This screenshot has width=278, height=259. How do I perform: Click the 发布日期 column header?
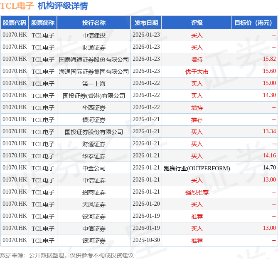146,22
